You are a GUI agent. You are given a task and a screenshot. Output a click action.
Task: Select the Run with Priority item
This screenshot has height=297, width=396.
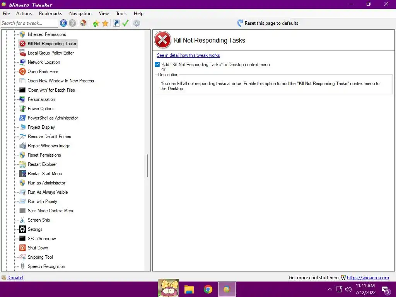tap(43, 201)
